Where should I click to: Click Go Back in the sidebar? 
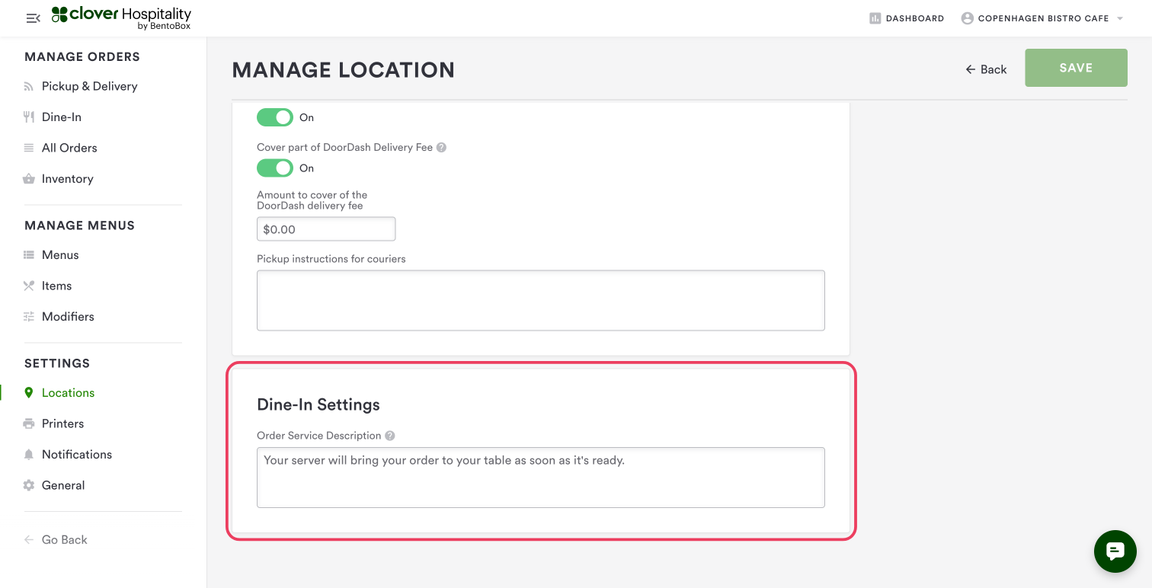[x=64, y=539]
